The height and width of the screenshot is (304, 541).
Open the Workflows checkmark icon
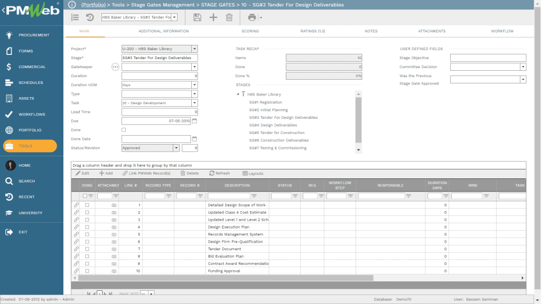pyautogui.click(x=9, y=115)
